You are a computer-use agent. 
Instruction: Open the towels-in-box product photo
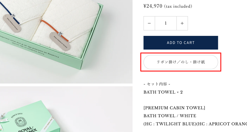[66, 41]
